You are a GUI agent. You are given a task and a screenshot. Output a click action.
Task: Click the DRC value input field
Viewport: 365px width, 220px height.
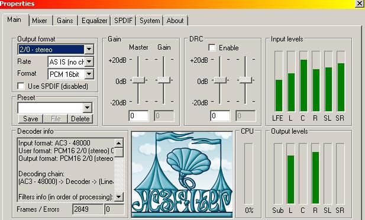pyautogui.click(x=220, y=116)
